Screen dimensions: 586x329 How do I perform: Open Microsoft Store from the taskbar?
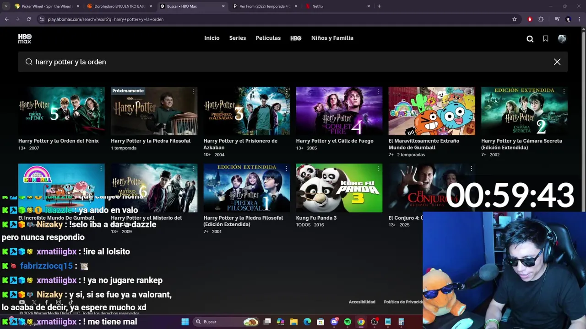[320, 322]
